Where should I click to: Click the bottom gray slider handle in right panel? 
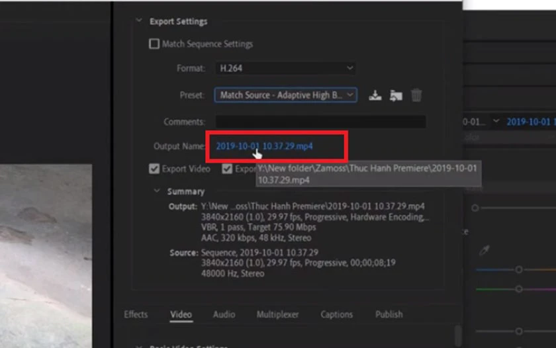pos(519,331)
